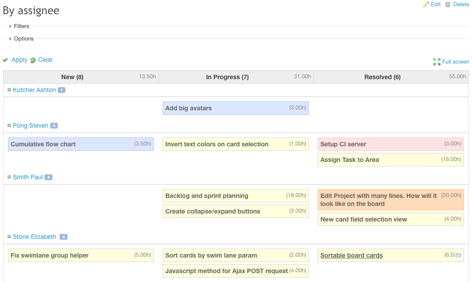The width and height of the screenshot is (472, 282).
Task: Click the Smith Paul name link
Action: 28,177
